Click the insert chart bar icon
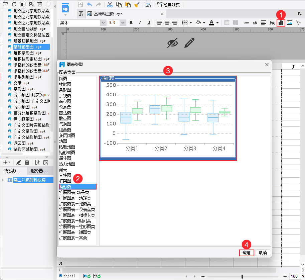The image size is (305, 280). [x=281, y=23]
